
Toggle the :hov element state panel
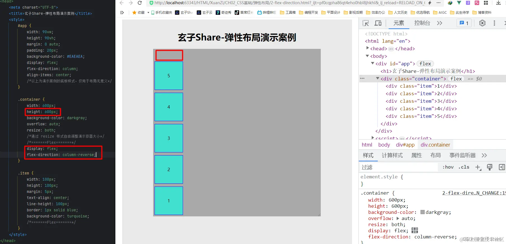[x=448, y=167]
